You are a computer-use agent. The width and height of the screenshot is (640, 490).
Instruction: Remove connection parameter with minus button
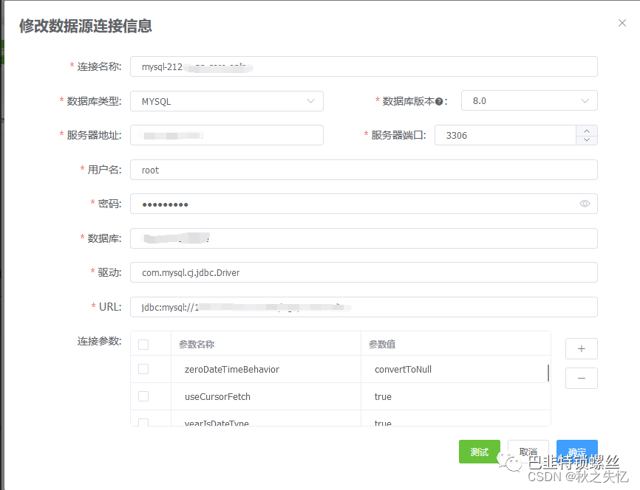(x=581, y=378)
